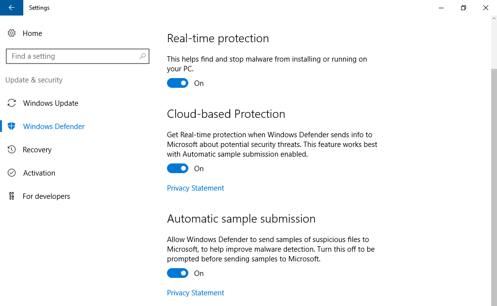The height and width of the screenshot is (306, 497).
Task: Click the back arrow in the title bar
Action: pyautogui.click(x=12, y=8)
